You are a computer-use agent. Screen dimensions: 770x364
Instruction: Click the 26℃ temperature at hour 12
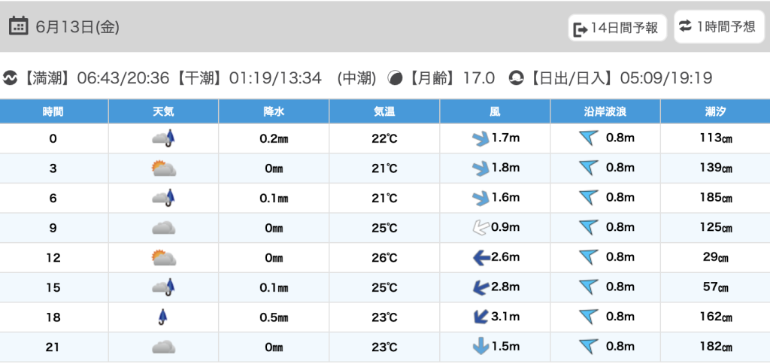coord(385,258)
